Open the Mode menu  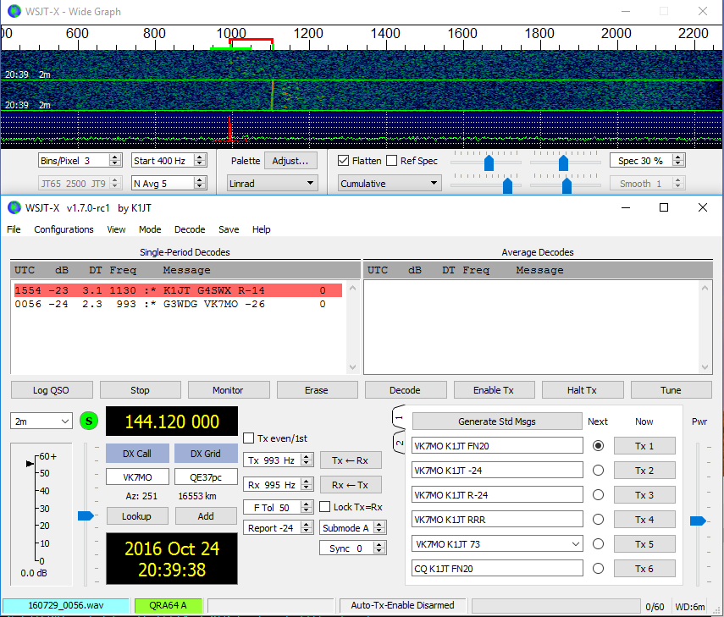click(150, 229)
